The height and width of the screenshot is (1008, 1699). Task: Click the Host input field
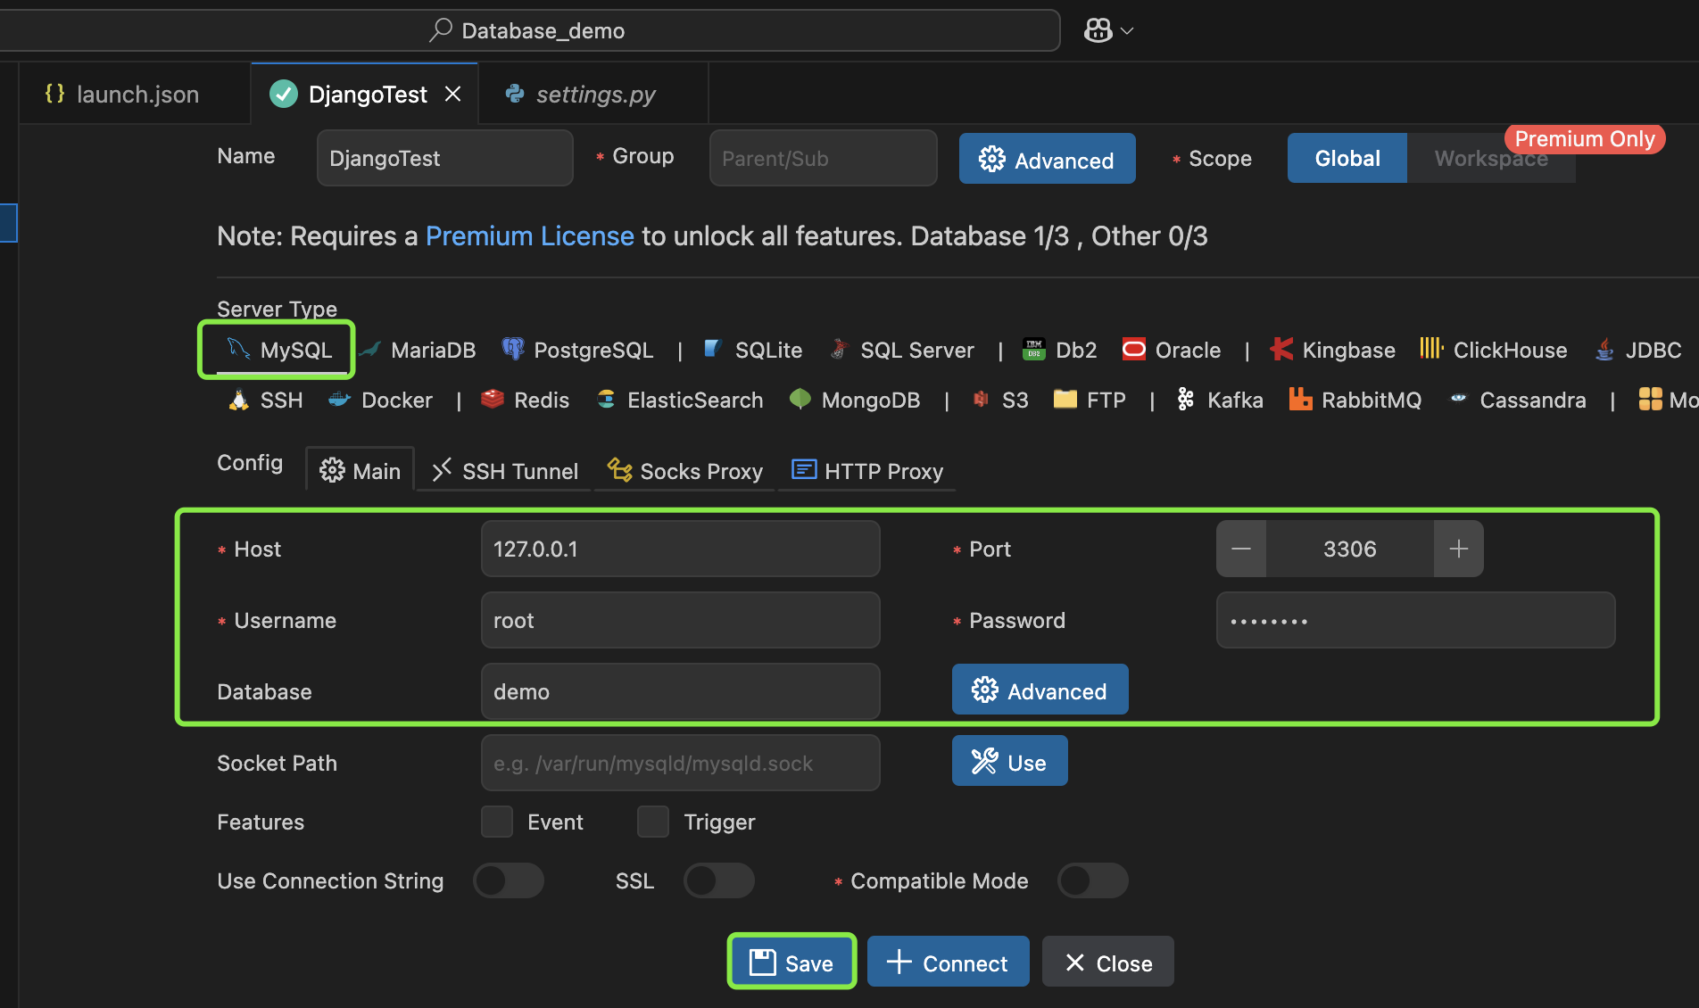tap(680, 549)
